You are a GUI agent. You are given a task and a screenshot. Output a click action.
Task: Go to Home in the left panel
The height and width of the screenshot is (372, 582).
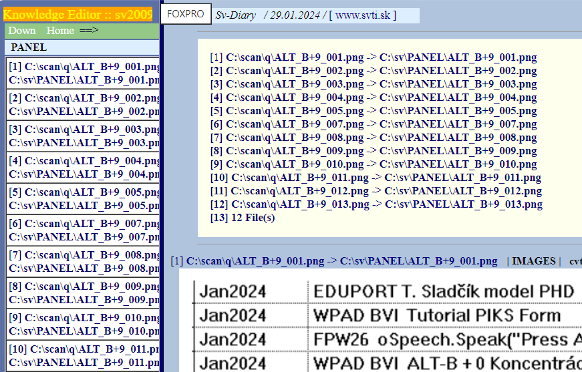pyautogui.click(x=60, y=31)
